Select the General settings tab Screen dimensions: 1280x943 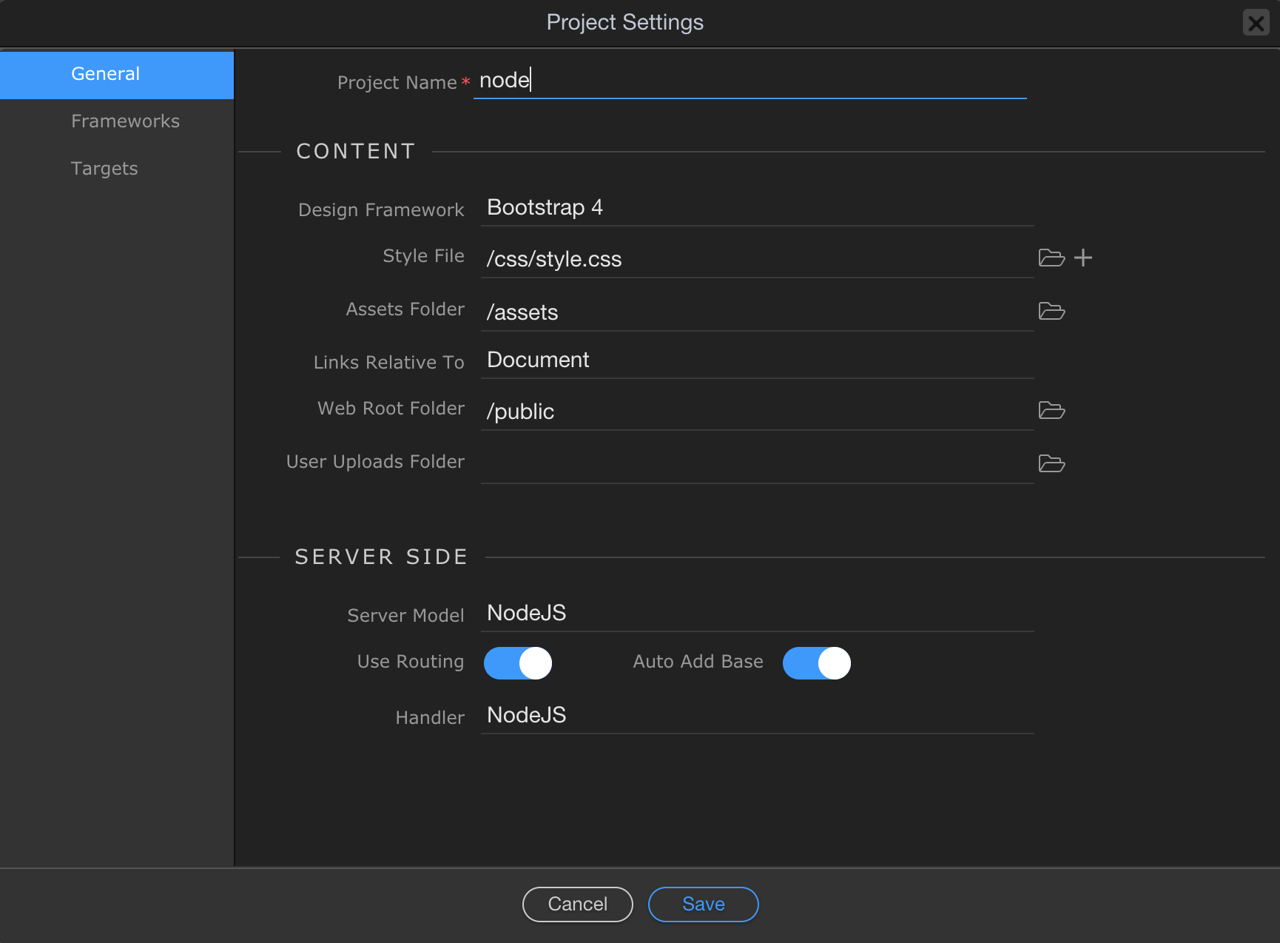pyautogui.click(x=117, y=74)
